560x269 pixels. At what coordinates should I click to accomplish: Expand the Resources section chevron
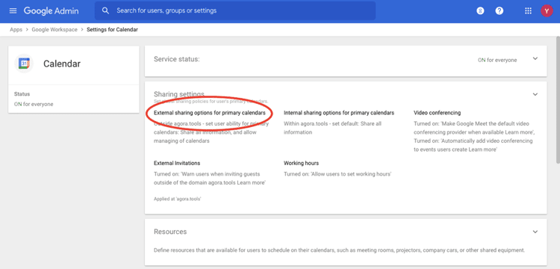pos(535,232)
